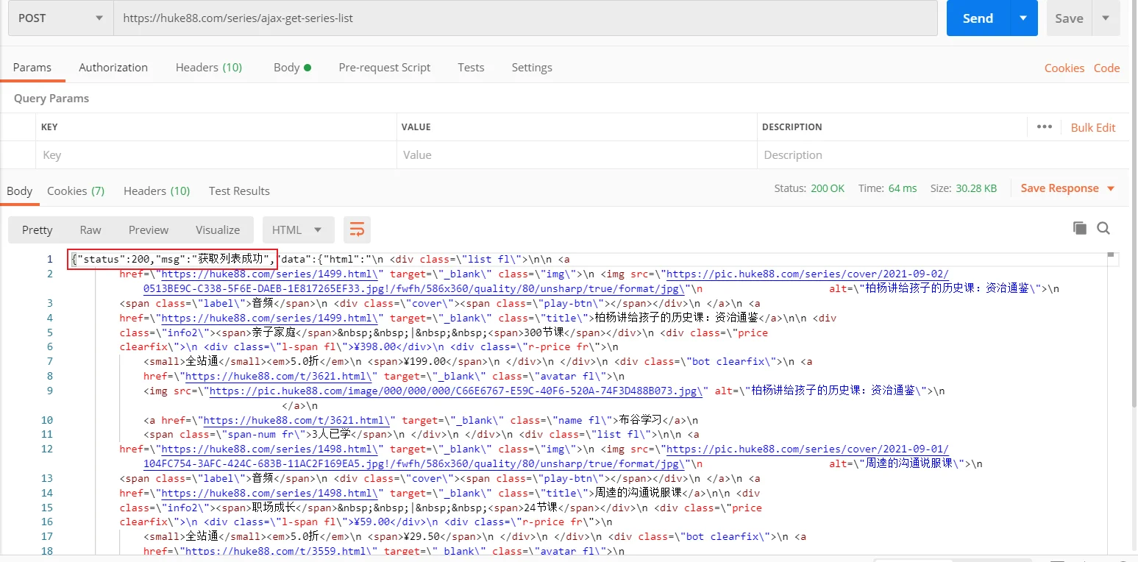Open the Send button's dropdown arrow
1138x562 pixels.
1023,18
